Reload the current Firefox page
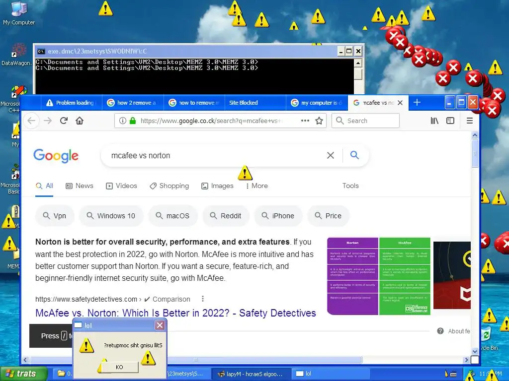The height and width of the screenshot is (381, 509). [x=64, y=121]
